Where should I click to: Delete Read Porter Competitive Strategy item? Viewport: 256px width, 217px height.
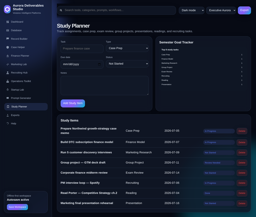click(x=242, y=193)
